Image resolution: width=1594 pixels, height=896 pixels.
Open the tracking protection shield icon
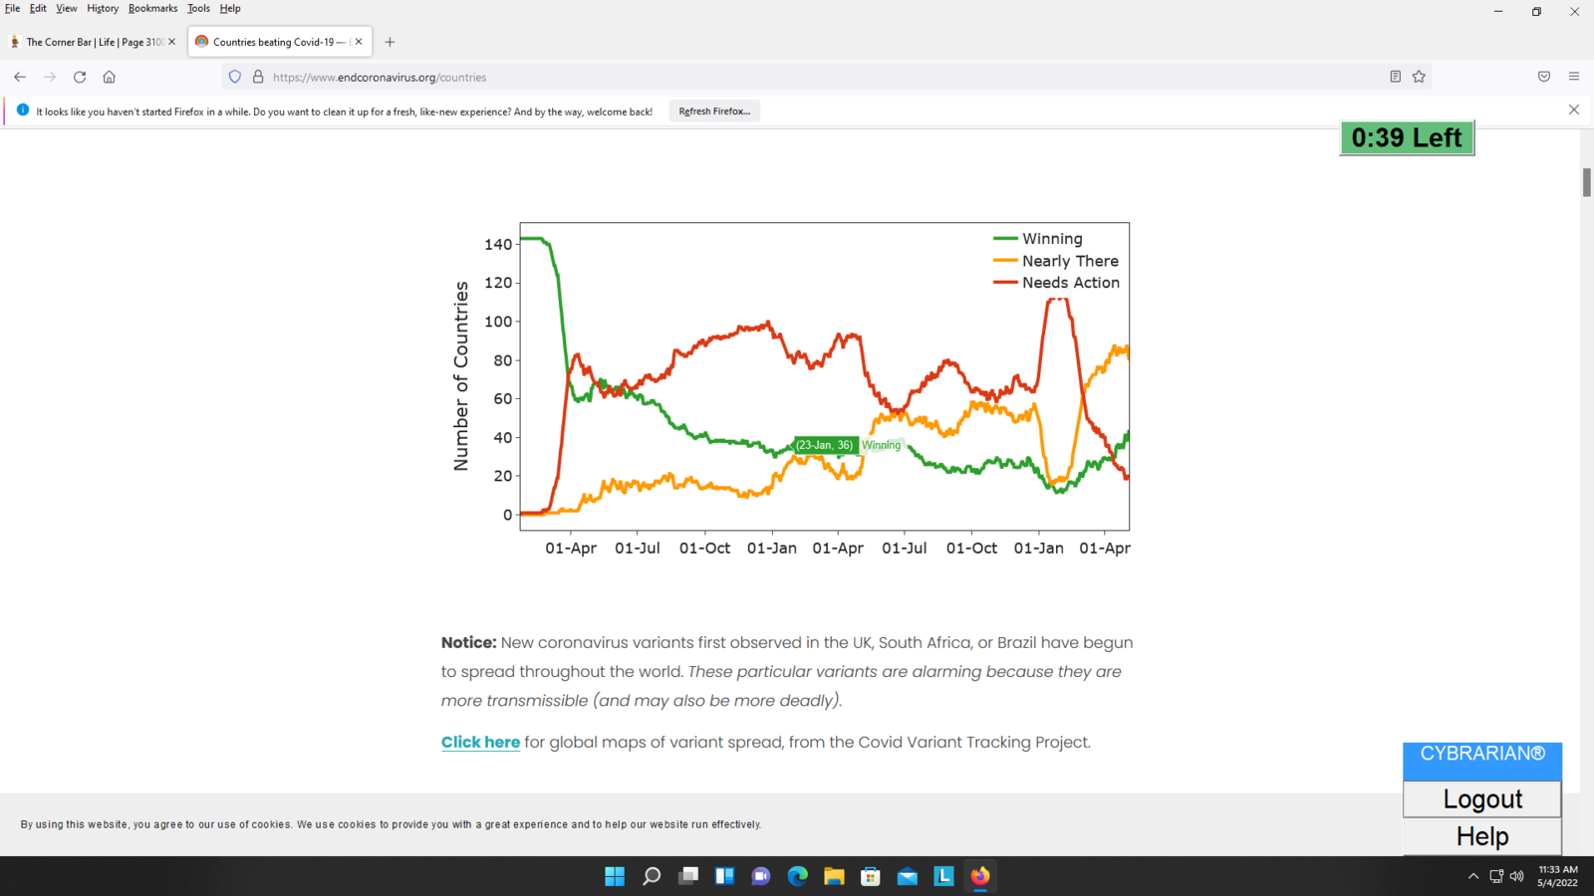(x=235, y=77)
